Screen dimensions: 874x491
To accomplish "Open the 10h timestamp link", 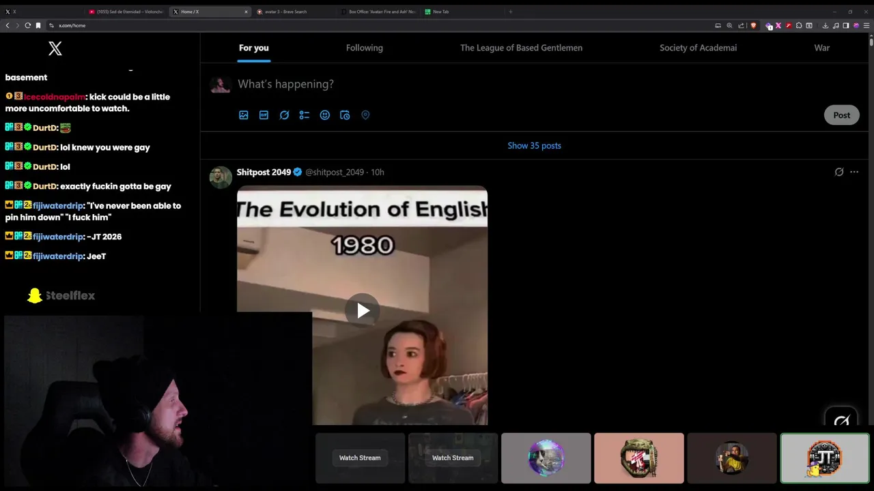I will tap(378, 172).
